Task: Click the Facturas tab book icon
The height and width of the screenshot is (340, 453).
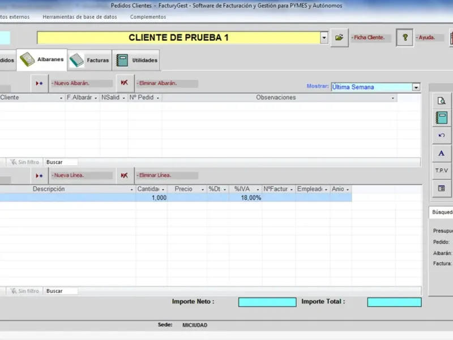Action: point(76,60)
